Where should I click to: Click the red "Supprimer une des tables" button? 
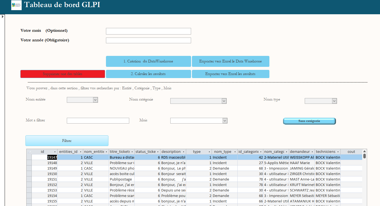[x=62, y=74]
